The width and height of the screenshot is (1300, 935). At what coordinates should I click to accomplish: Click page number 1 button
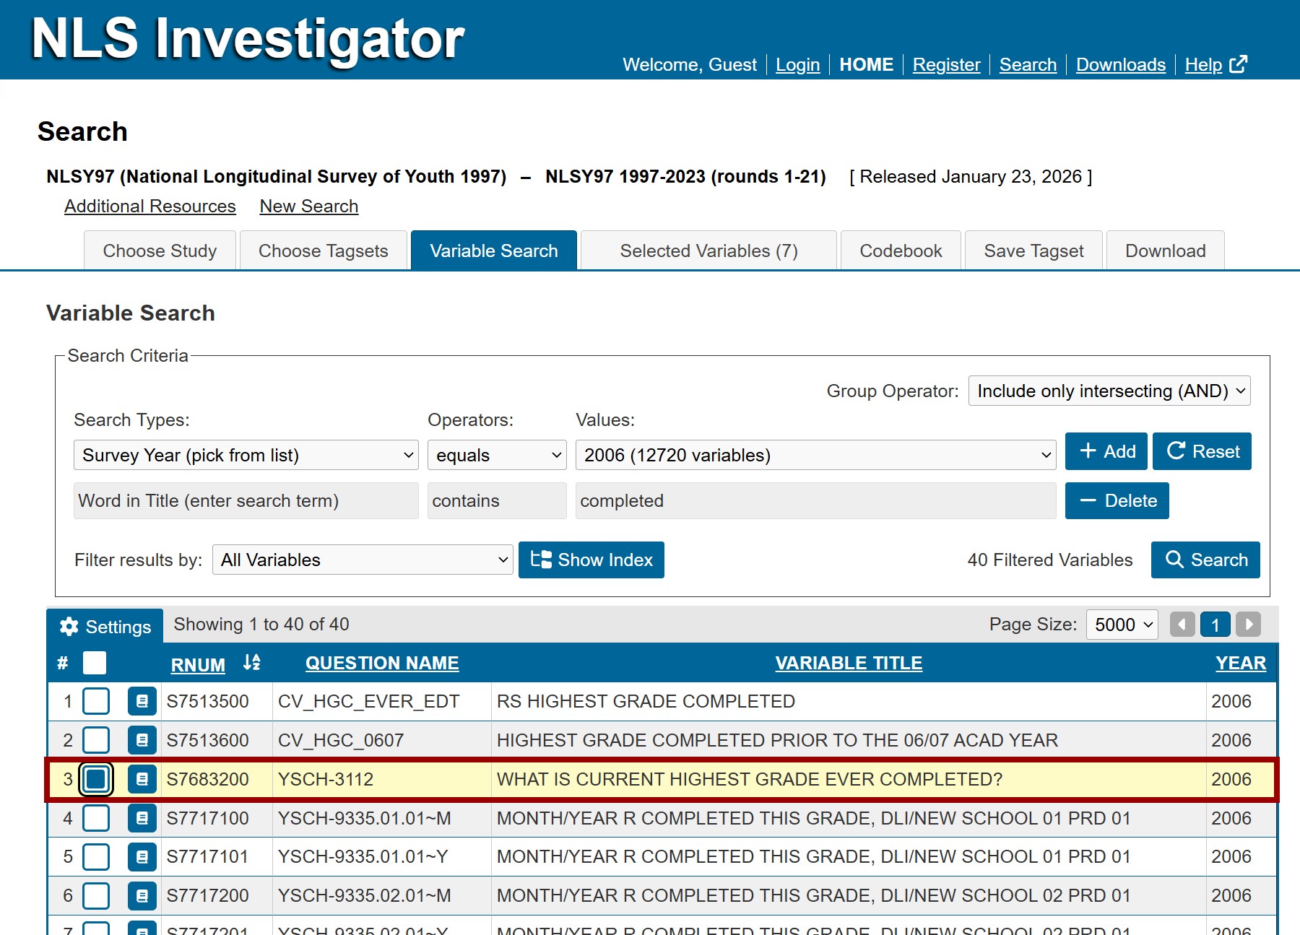point(1215,625)
